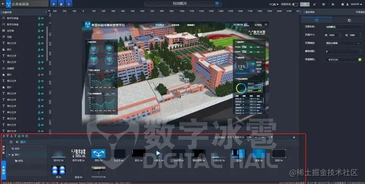Open the 页面缩放 scaling dropdown

point(343,43)
